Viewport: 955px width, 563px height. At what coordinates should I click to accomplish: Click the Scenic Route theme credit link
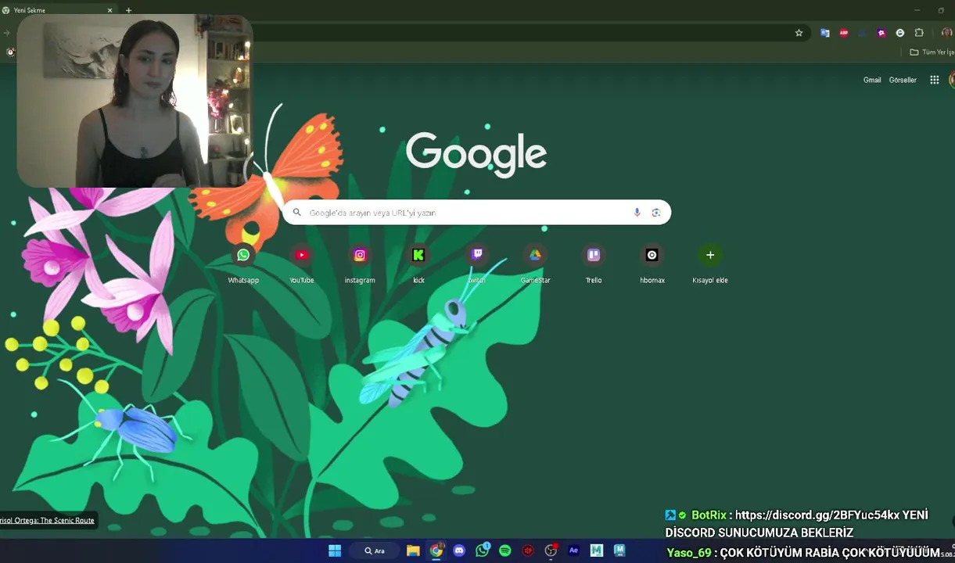[x=47, y=520]
